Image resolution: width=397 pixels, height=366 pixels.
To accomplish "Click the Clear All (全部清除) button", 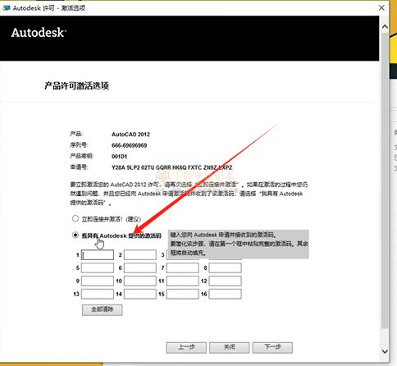I will (103, 310).
